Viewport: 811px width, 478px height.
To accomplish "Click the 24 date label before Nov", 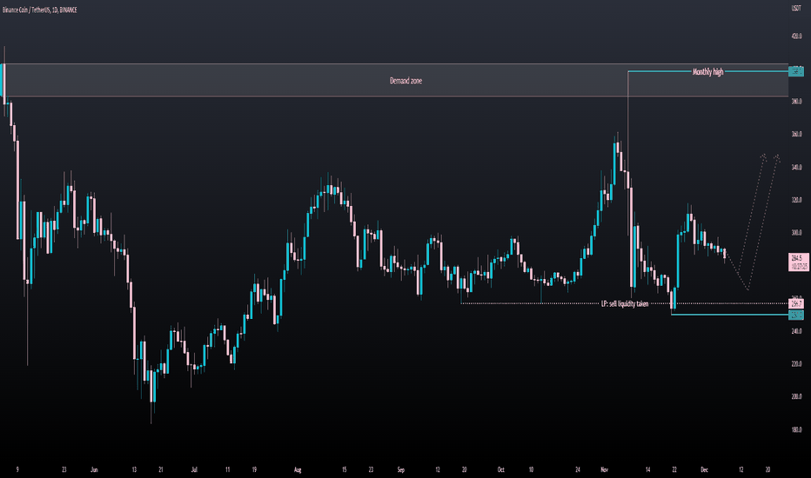I will pyautogui.click(x=578, y=469).
